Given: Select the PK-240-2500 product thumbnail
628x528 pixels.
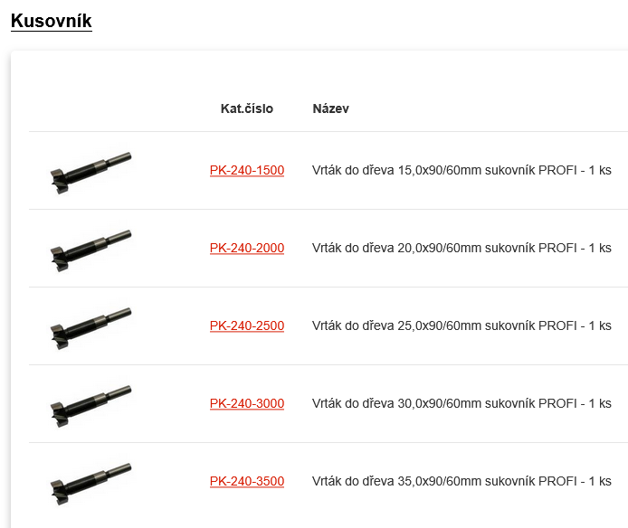Looking at the screenshot, I should click(91, 326).
